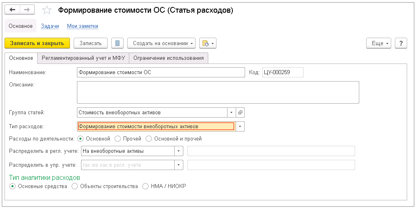This screenshot has height=211, width=419.
Task: Open the Тип расходов dropdown arrow
Action: (x=240, y=126)
